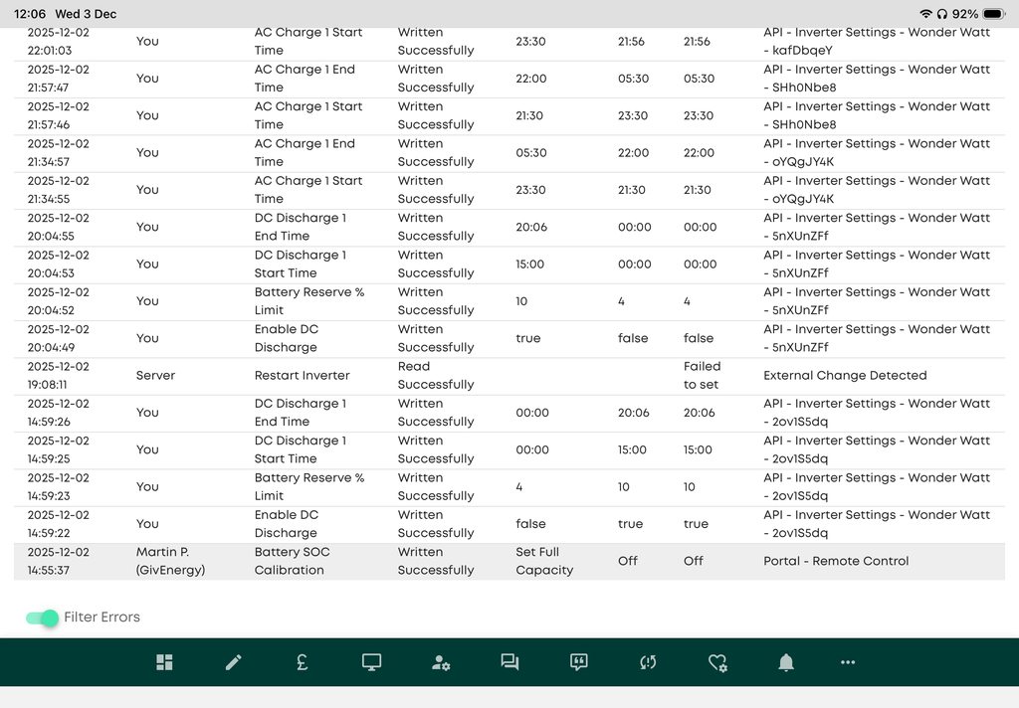This screenshot has width=1019, height=708.
Task: Tap the sync alert icon
Action: coord(648,662)
